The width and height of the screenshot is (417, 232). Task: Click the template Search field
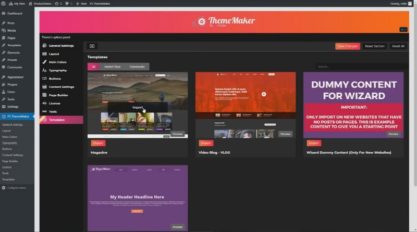pos(362,67)
